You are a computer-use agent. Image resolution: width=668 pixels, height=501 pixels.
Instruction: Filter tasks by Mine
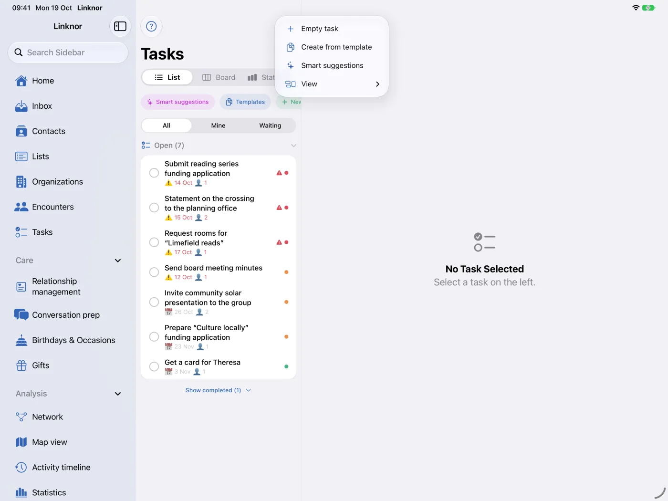pyautogui.click(x=218, y=125)
